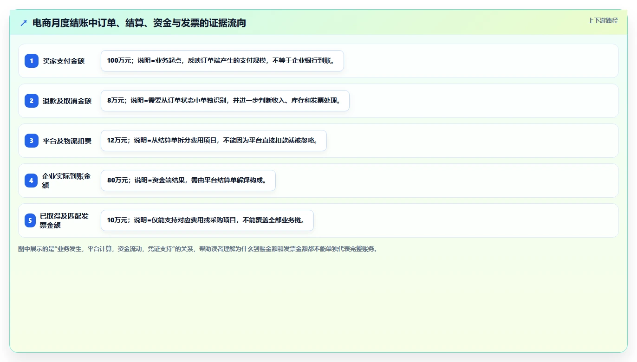Click the 80万元 description box
637x362 pixels.
click(x=188, y=181)
